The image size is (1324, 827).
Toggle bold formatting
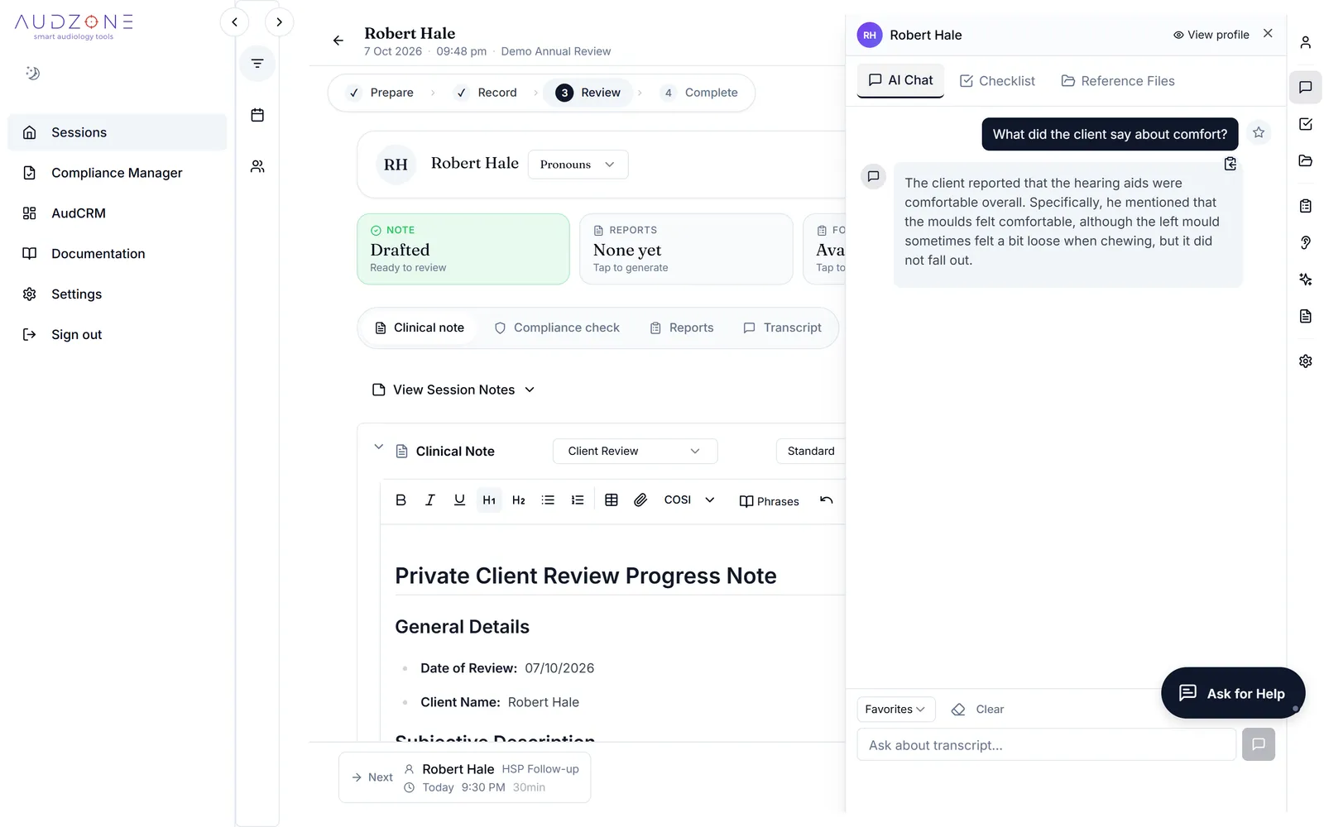pos(401,500)
